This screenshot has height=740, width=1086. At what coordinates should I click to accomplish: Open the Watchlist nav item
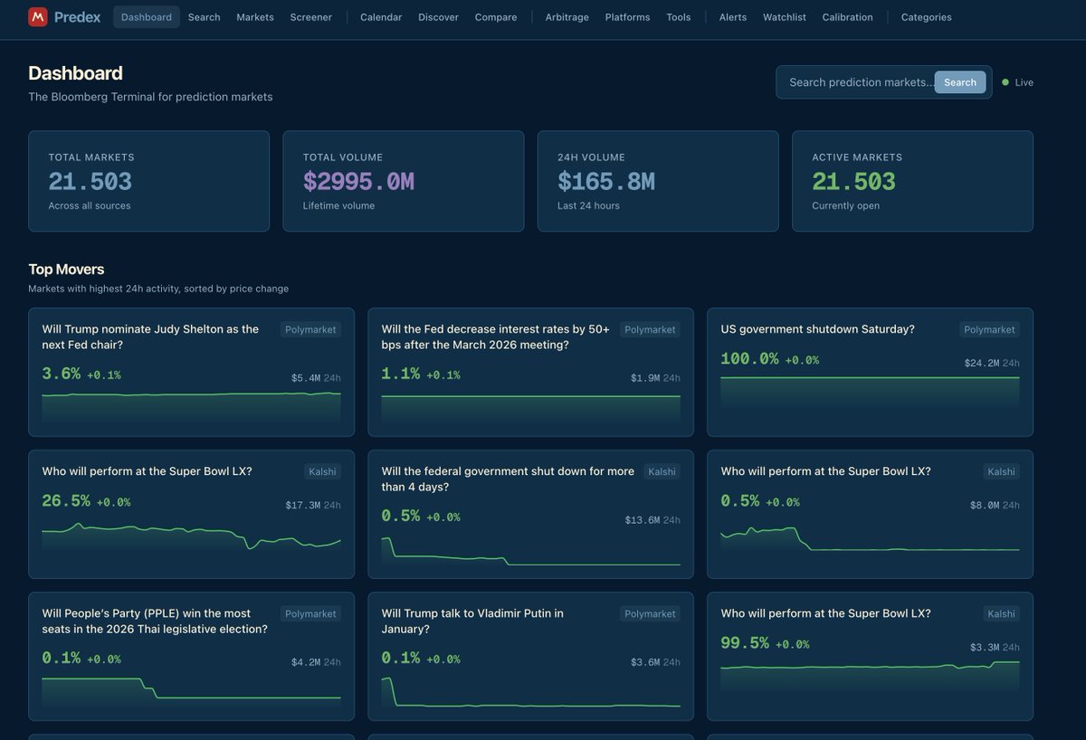click(785, 17)
